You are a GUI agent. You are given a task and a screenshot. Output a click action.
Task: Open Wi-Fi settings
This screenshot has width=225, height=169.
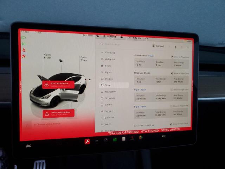106,124
